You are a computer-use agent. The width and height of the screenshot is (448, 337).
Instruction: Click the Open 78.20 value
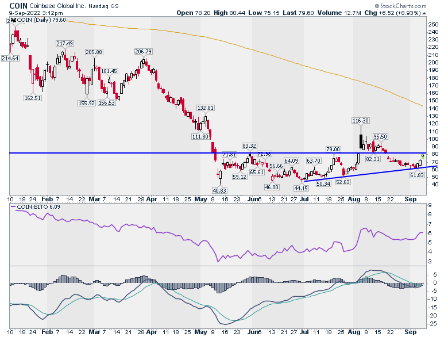(x=194, y=13)
